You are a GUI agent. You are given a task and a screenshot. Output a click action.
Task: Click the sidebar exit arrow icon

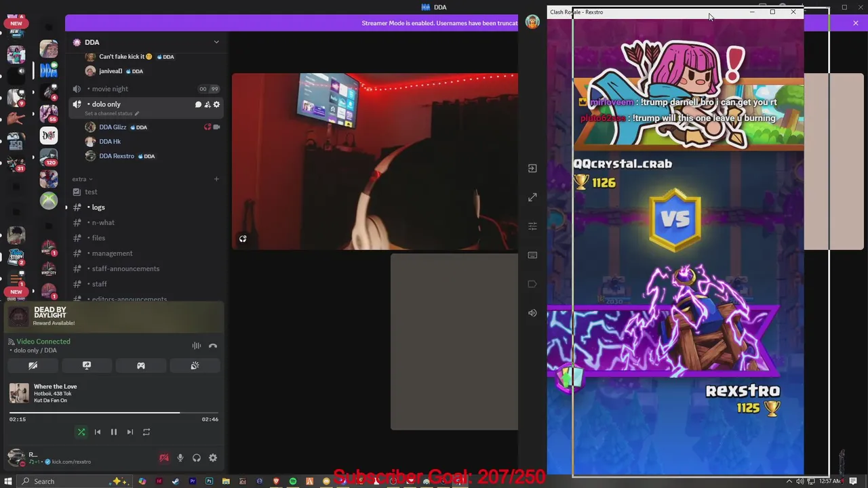pos(532,169)
